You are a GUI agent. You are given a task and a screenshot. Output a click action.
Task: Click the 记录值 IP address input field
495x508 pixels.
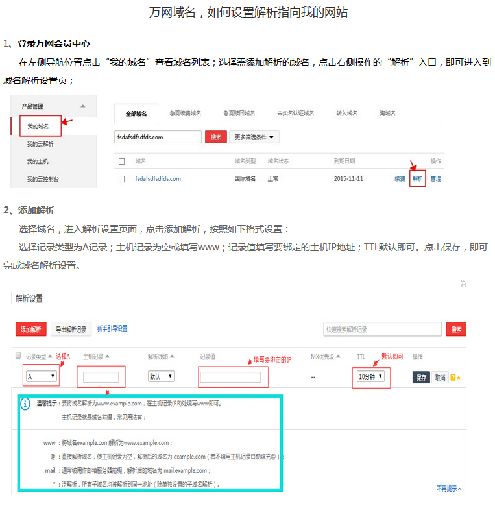coord(230,377)
